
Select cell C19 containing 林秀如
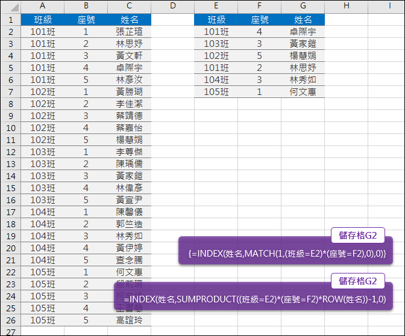click(x=130, y=236)
